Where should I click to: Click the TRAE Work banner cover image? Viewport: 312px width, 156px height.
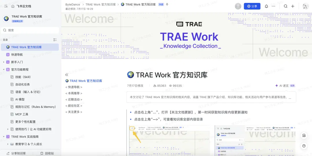(x=186, y=36)
